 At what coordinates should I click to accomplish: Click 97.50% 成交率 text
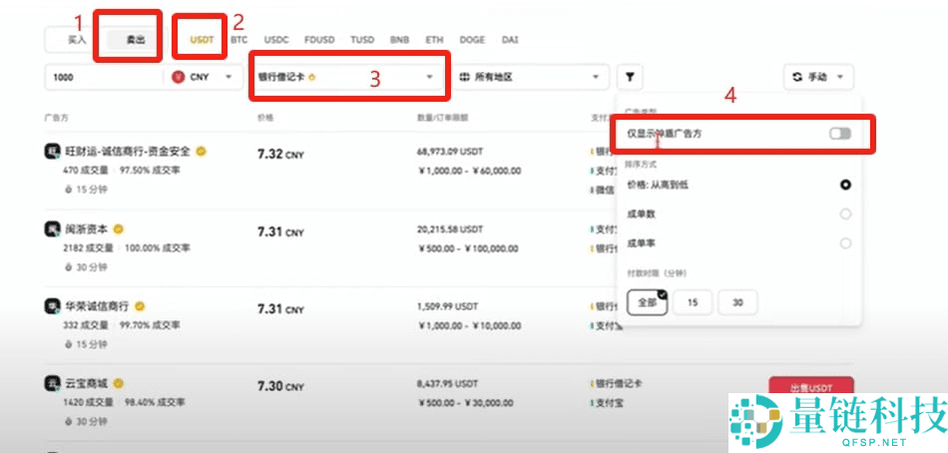click(x=150, y=171)
